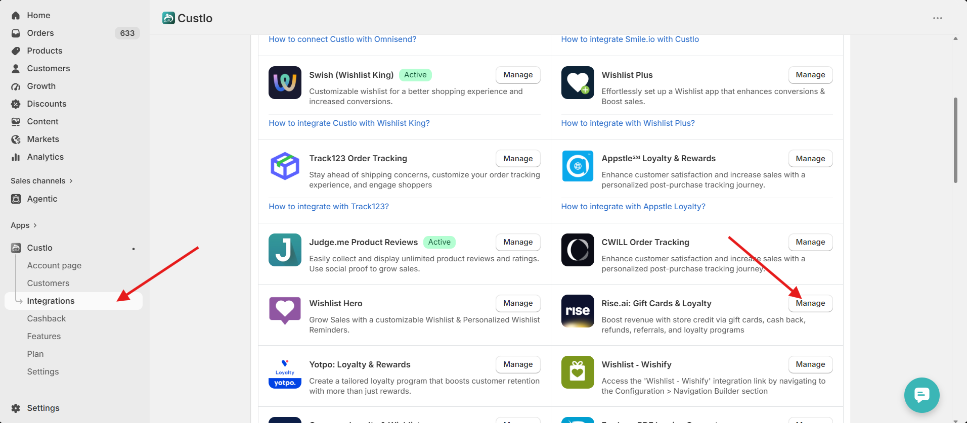967x423 pixels.
Task: Open the Custlo Customers submenu item
Action: (48, 284)
